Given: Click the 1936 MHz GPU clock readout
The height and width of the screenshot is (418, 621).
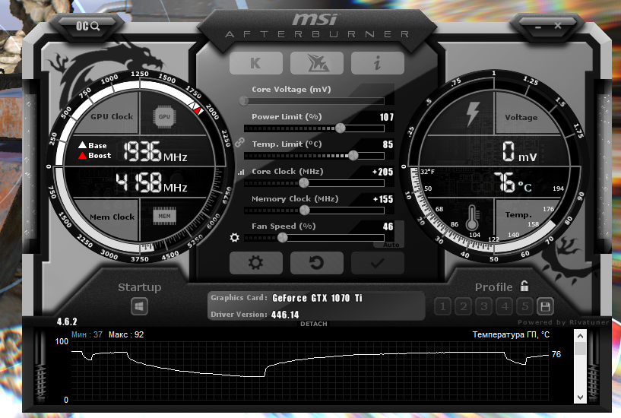Looking at the screenshot, I should [x=155, y=151].
